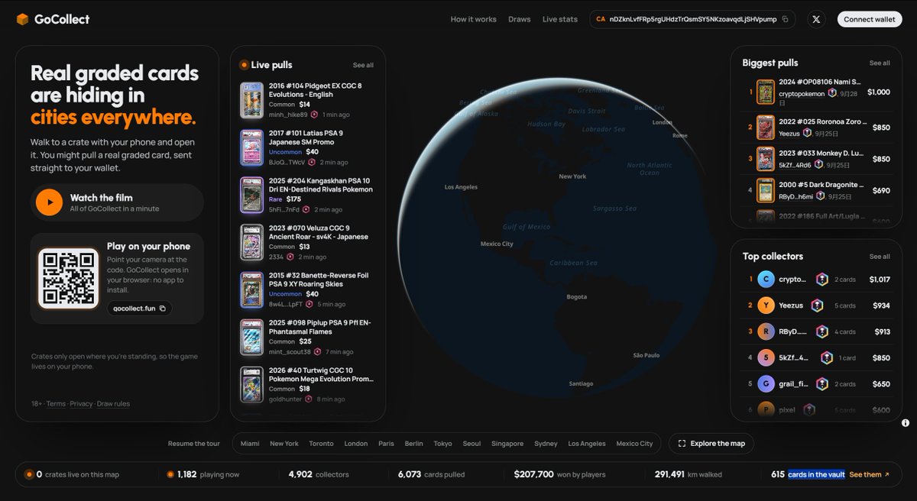
Task: Open the Terms link
Action: coord(56,404)
